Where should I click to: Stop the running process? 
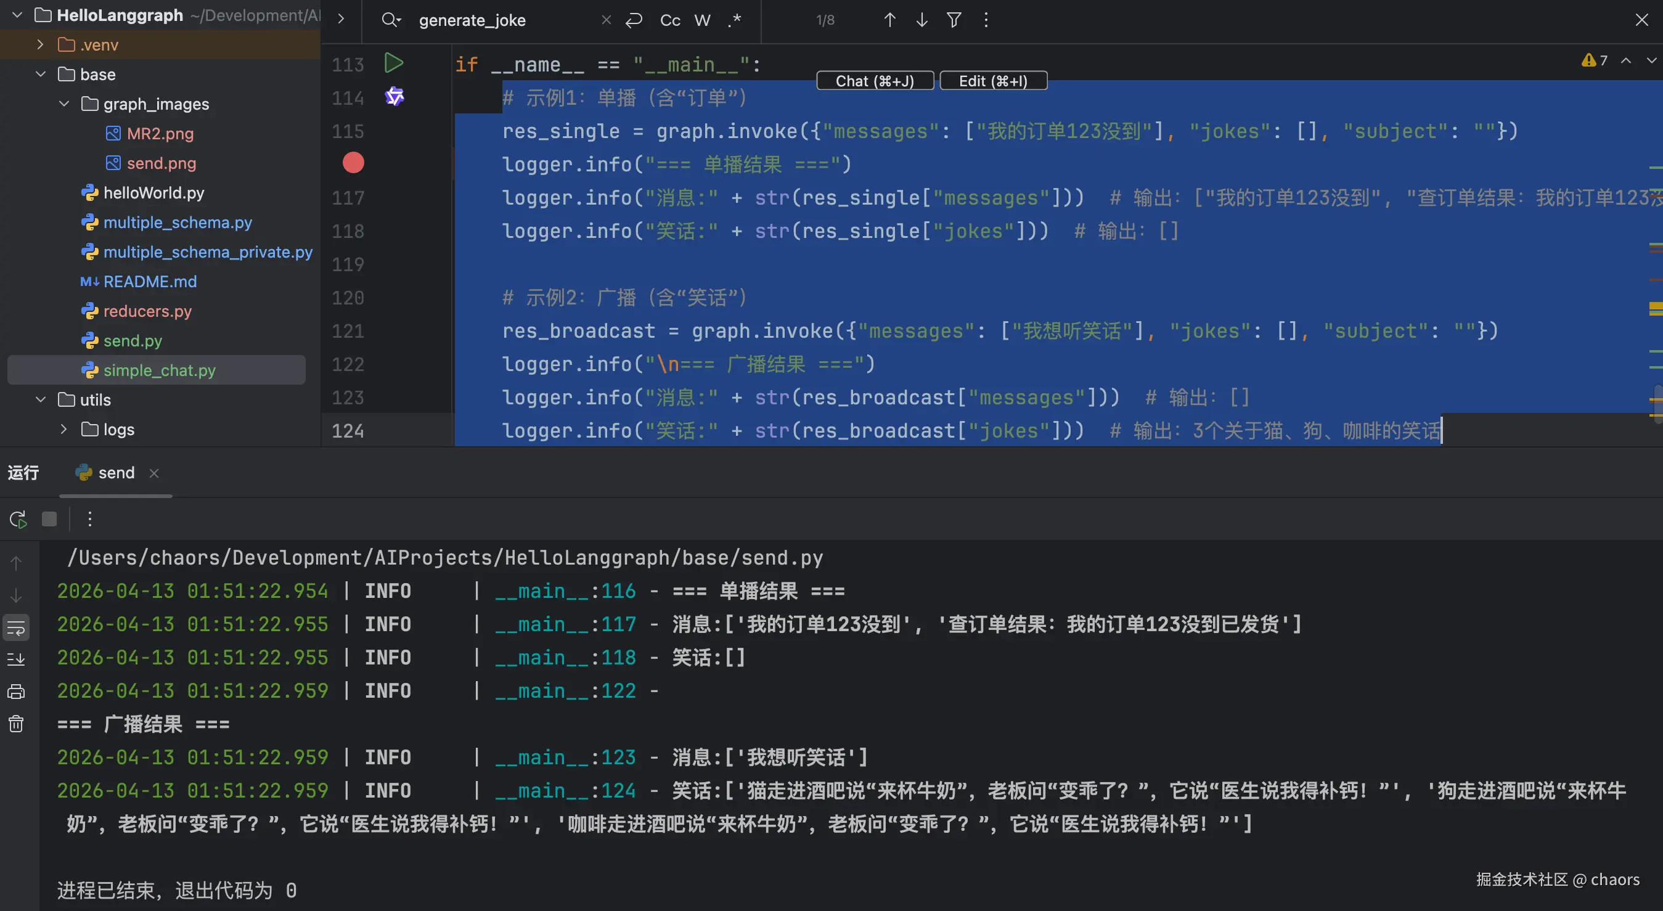49,519
